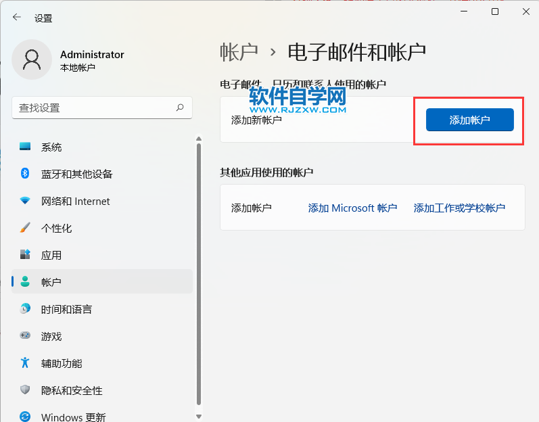This screenshot has width=539, height=422.
Task: Click the Network and Internet Wi-Fi icon
Action: tap(25, 201)
